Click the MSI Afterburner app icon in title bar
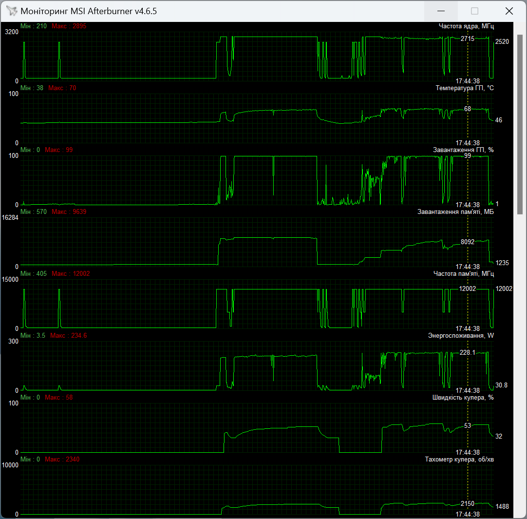The width and height of the screenshot is (527, 519). 12,11
